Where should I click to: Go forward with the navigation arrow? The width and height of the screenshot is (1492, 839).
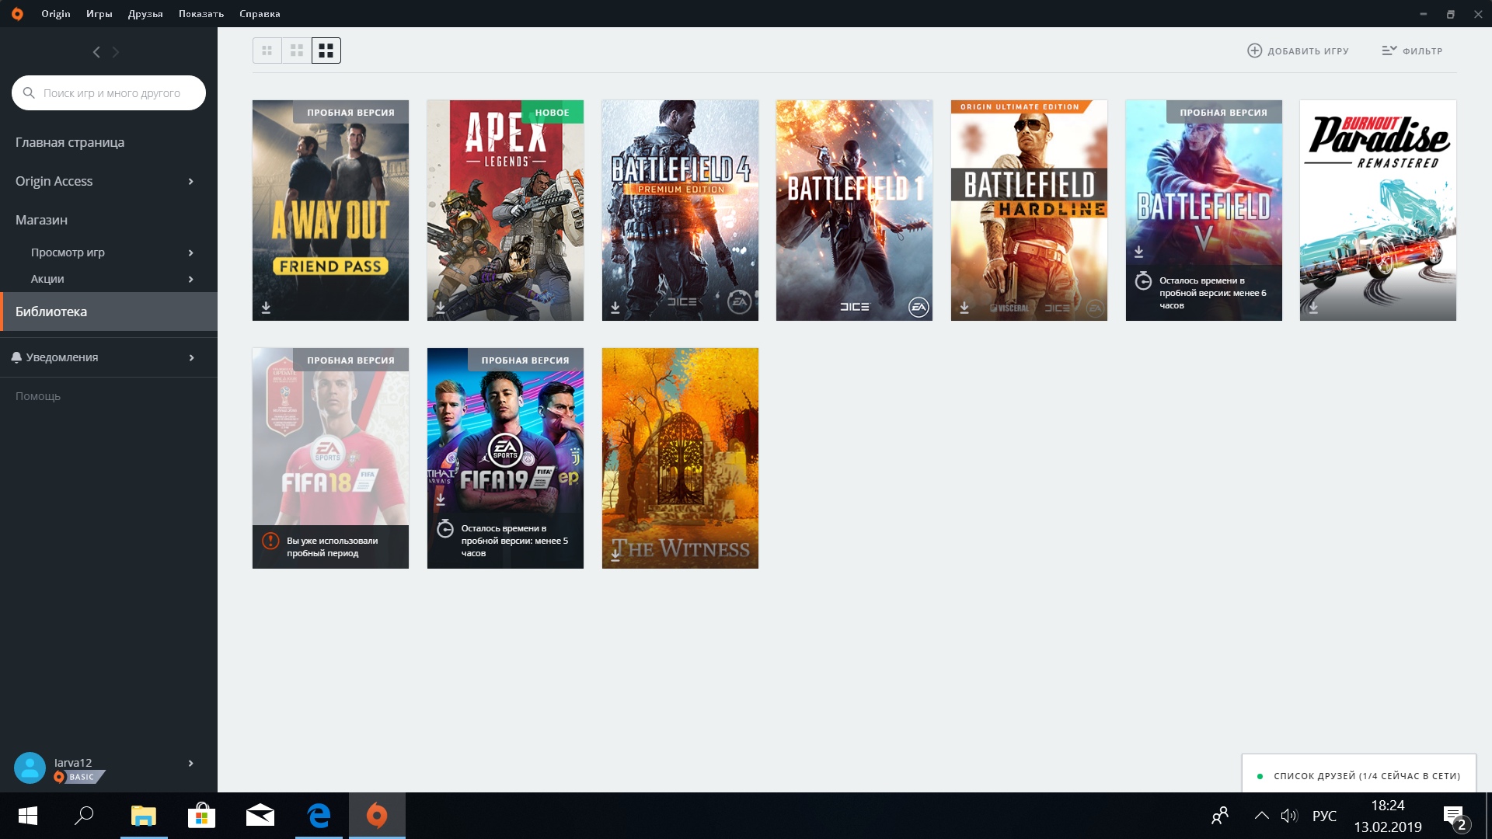pos(116,52)
